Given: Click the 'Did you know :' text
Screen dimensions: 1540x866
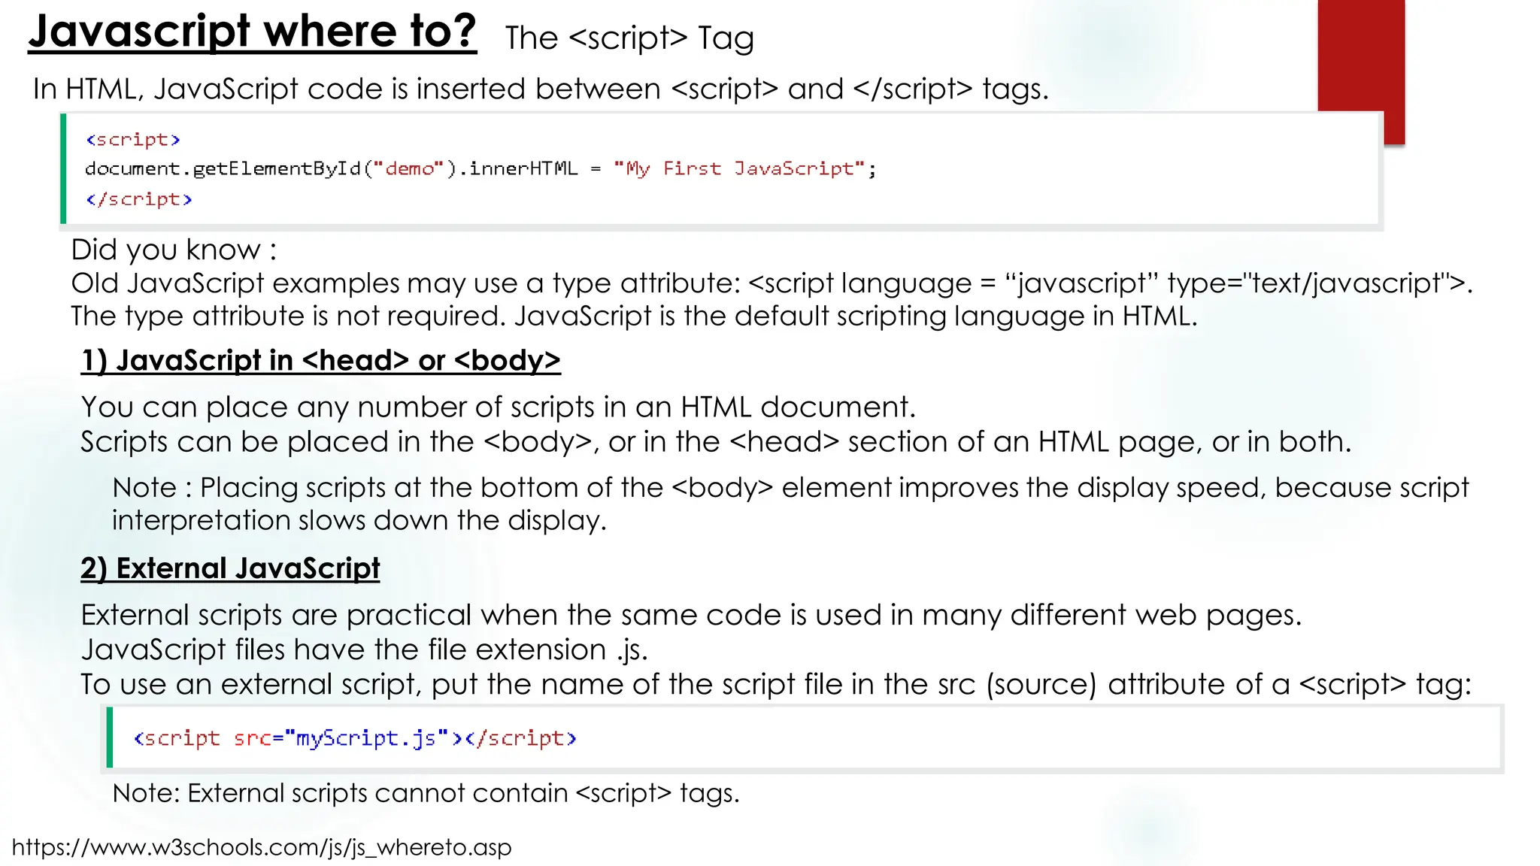Looking at the screenshot, I should [174, 250].
